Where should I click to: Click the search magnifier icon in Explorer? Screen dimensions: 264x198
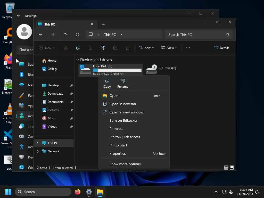point(228,35)
